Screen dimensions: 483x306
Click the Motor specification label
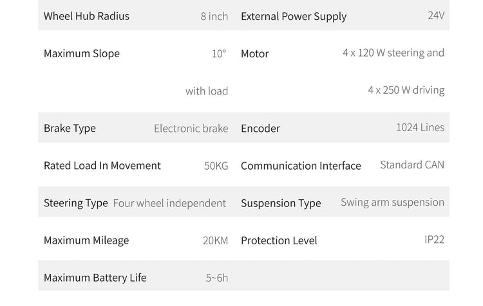click(255, 54)
